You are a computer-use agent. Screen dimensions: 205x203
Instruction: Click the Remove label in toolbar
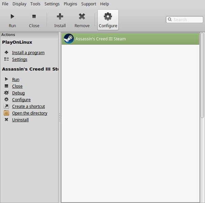point(82,26)
